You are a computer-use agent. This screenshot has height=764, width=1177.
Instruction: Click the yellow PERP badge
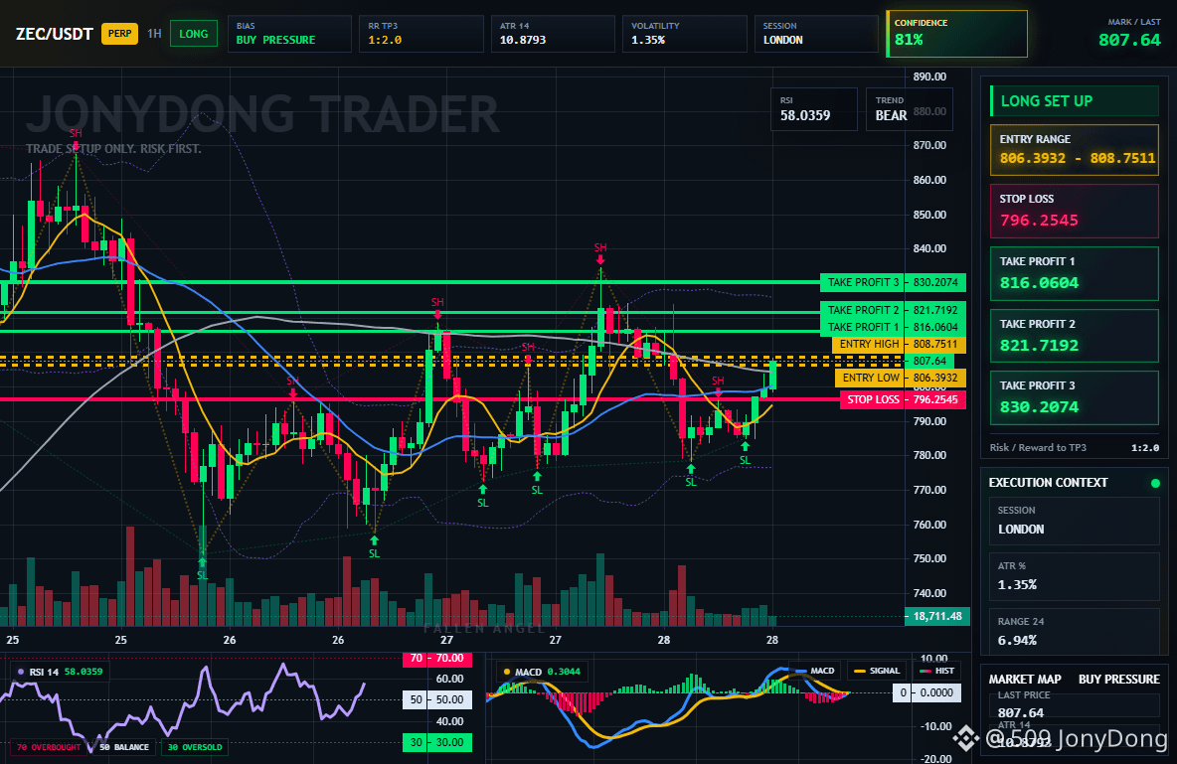(x=119, y=34)
